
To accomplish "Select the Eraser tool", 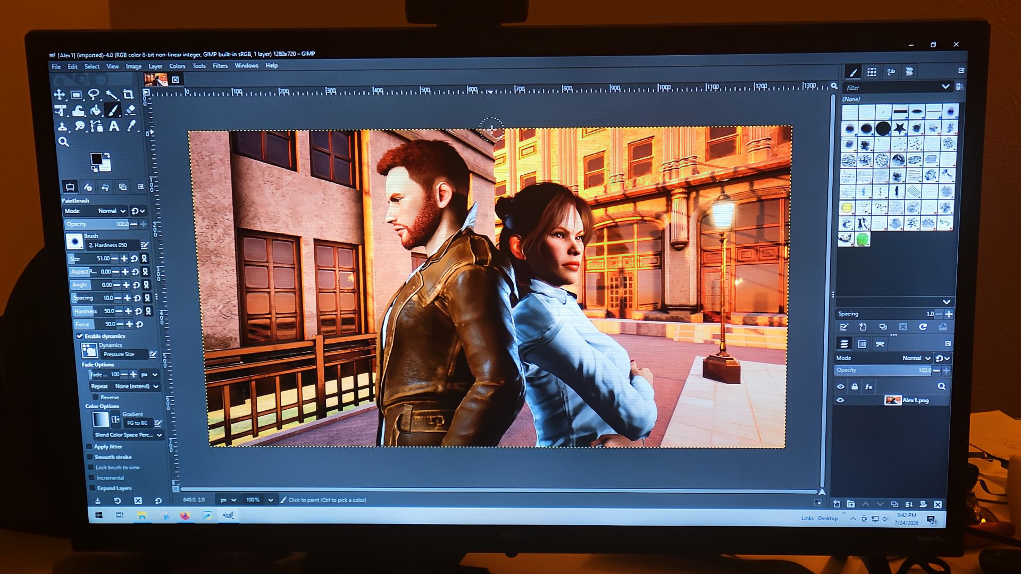I will pos(130,111).
